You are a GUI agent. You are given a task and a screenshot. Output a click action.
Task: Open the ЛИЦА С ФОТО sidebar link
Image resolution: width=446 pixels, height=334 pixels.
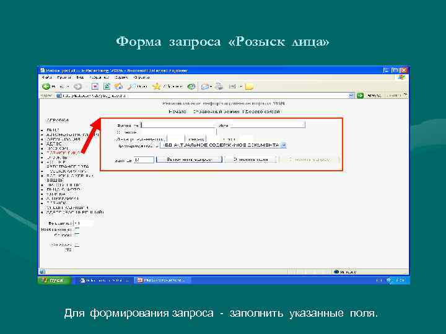pos(63,189)
